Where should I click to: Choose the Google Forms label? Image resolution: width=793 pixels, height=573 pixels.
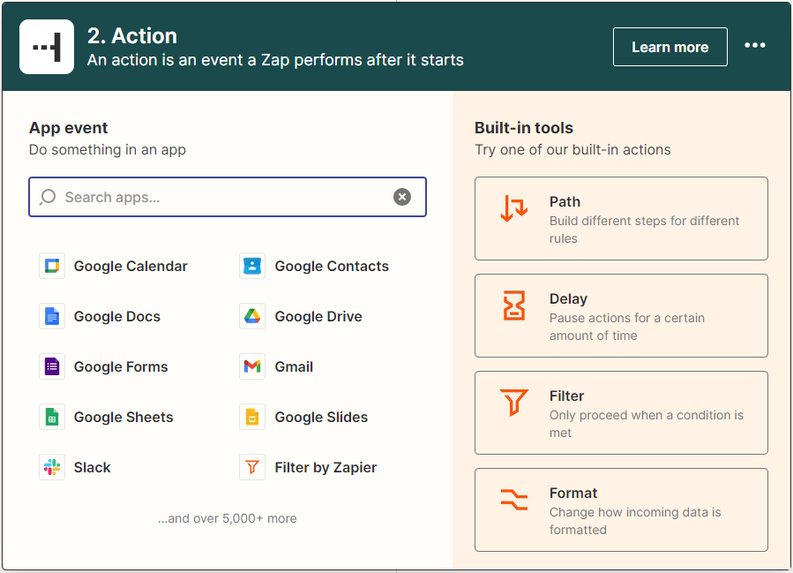click(121, 366)
